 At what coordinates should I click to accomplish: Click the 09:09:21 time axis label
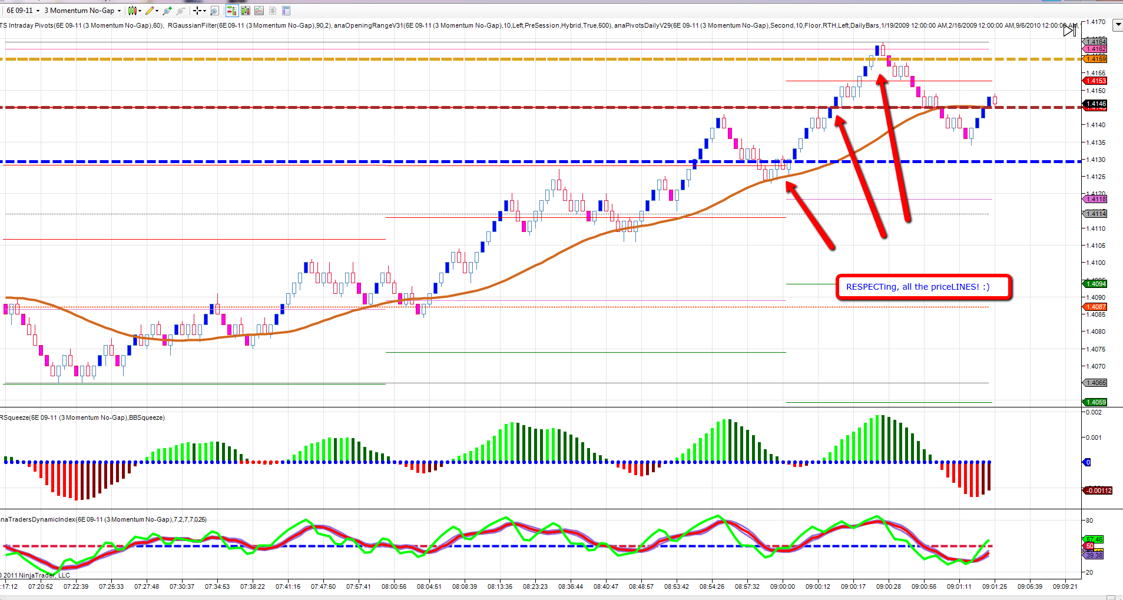tap(1065, 586)
